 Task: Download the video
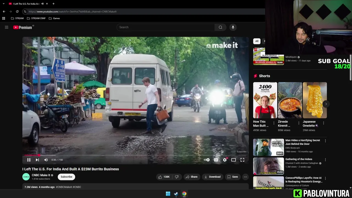tap(212, 177)
